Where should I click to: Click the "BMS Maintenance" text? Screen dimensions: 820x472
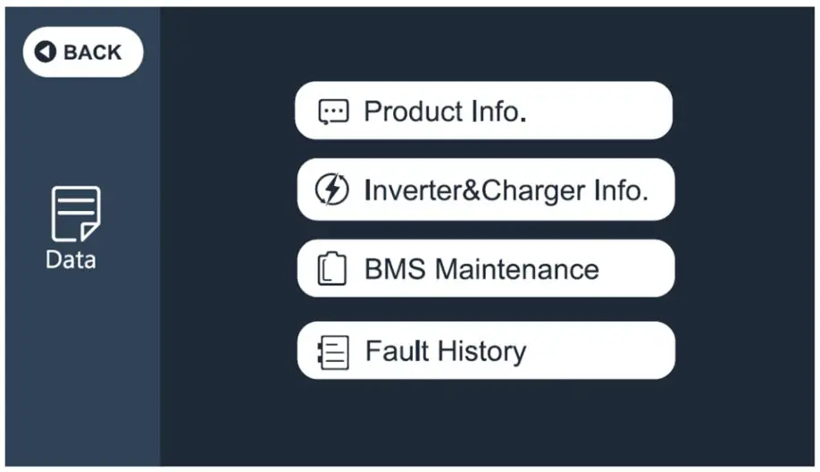click(481, 269)
